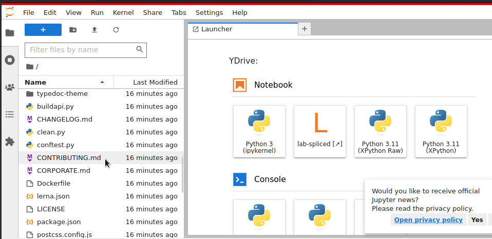The image size is (492, 239).
Task: Launch the first Python console card
Action: click(x=259, y=217)
